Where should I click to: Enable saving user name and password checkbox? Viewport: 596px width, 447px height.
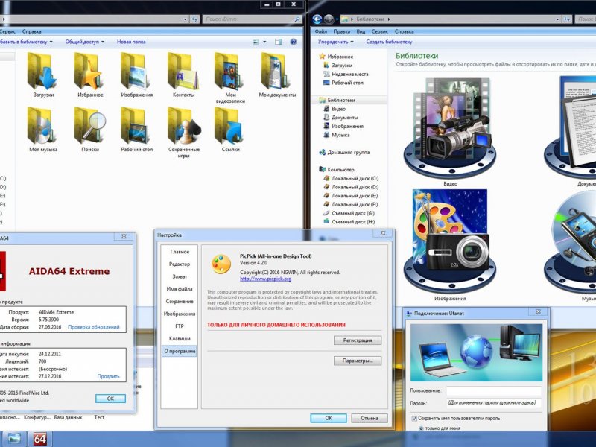click(414, 418)
